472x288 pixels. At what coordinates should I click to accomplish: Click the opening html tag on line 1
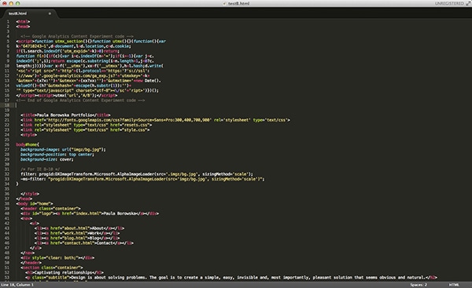coord(23,22)
